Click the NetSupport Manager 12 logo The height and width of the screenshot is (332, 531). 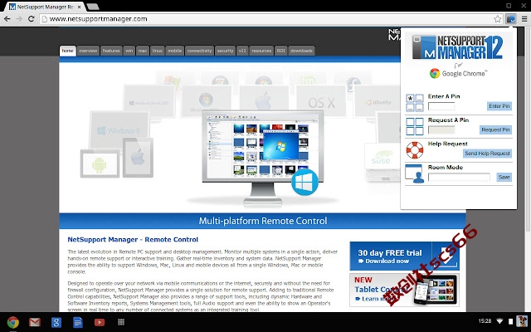[x=458, y=47]
